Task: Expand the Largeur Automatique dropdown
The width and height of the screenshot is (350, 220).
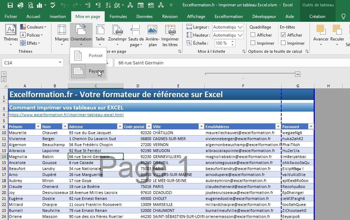Action: (x=240, y=27)
